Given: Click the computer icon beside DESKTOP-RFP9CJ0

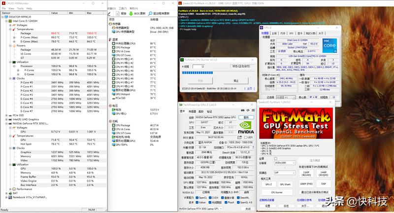Looking at the screenshot, I should [x=6, y=17].
